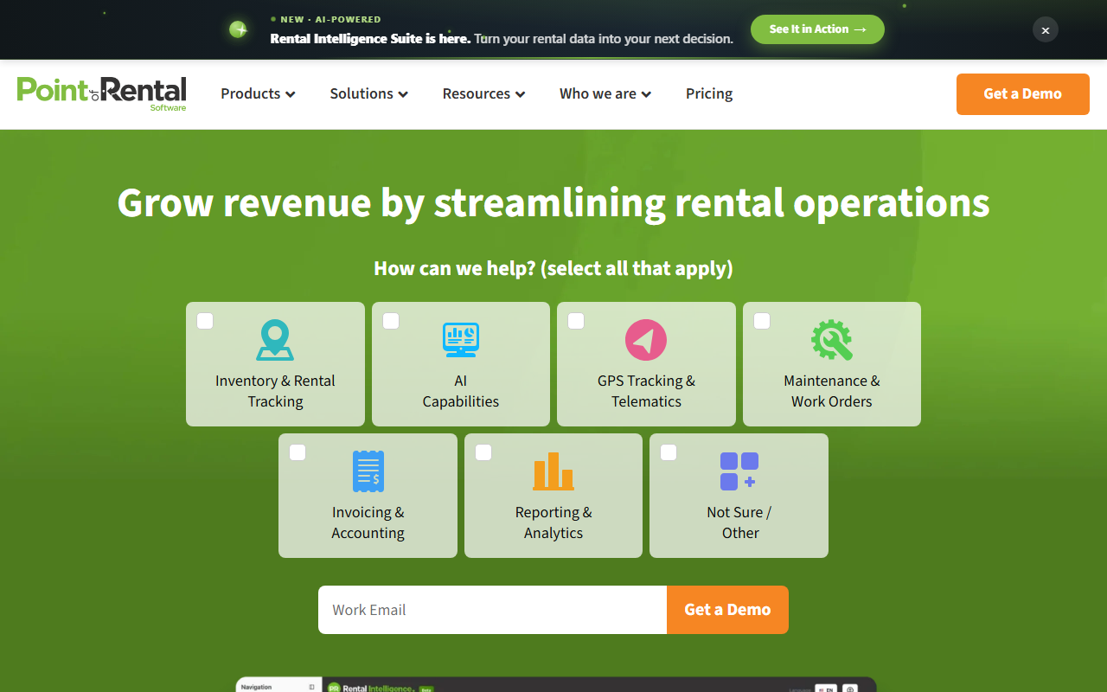Expand the Resources dropdown chevron

(520, 94)
